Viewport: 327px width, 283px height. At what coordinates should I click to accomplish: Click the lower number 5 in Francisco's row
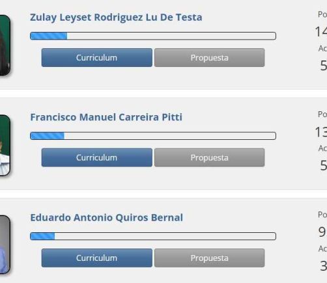324,166
